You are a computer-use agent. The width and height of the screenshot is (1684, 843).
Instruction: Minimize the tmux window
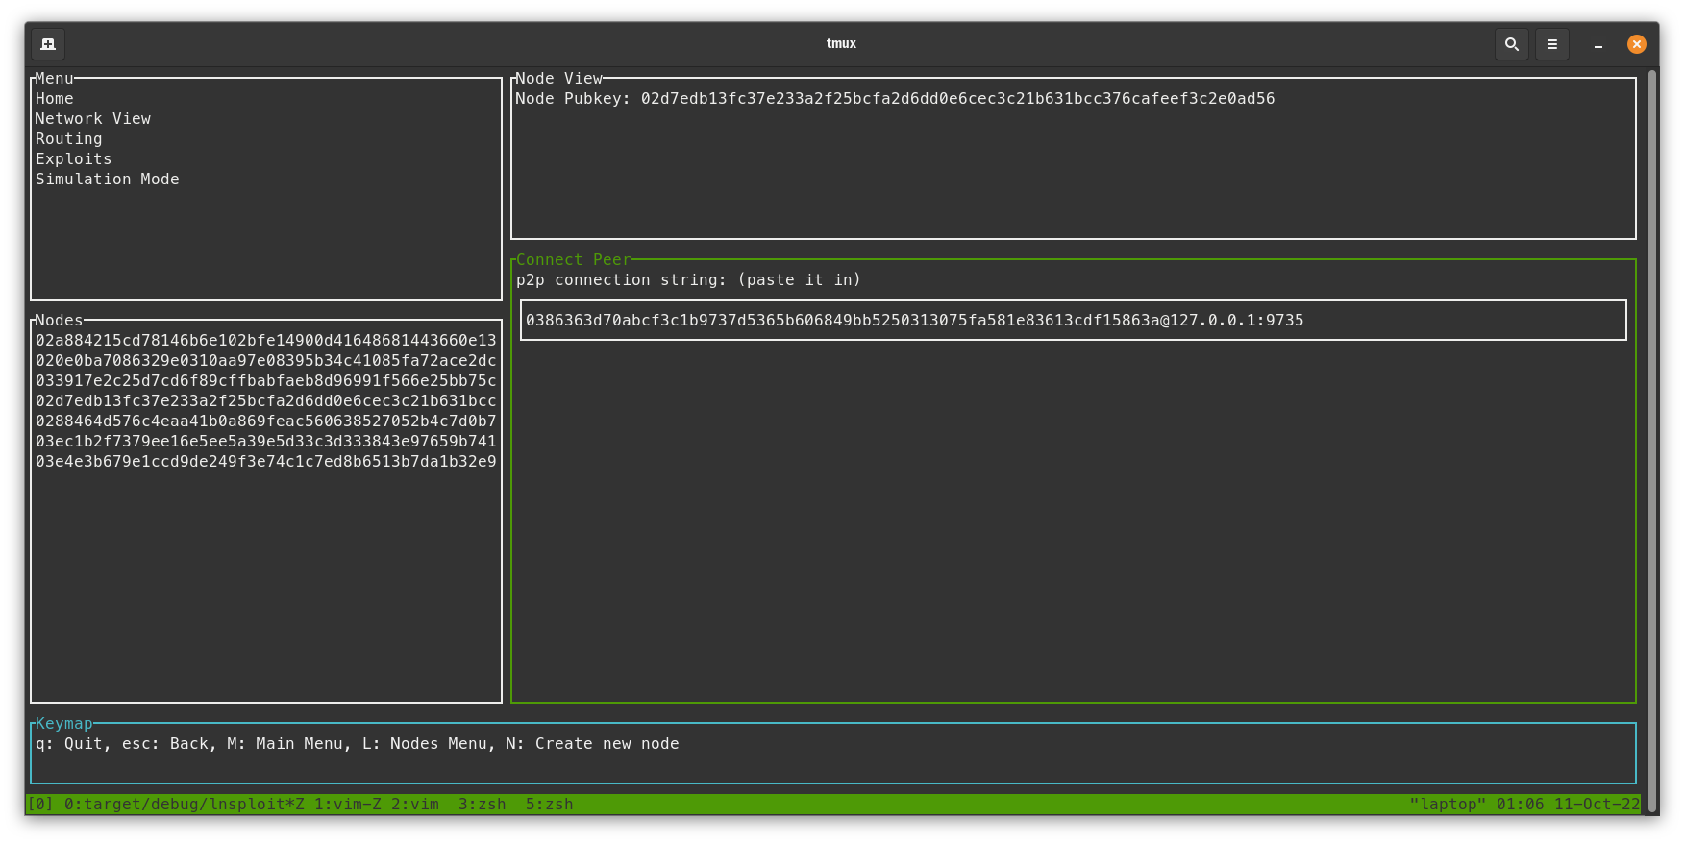click(x=1597, y=44)
